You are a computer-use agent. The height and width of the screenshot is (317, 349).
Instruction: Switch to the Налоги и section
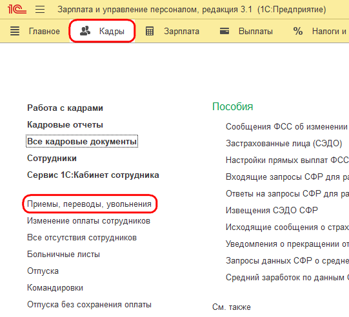[x=329, y=32]
